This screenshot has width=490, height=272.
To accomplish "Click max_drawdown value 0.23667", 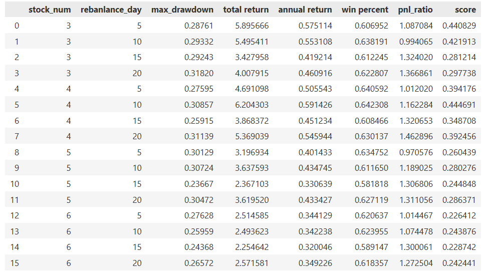I will [198, 184].
